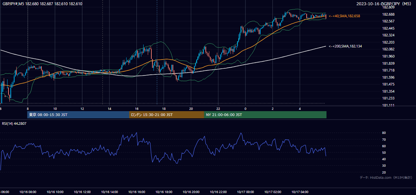Click hour tick '16' under the candlestick chart

coord(137,109)
